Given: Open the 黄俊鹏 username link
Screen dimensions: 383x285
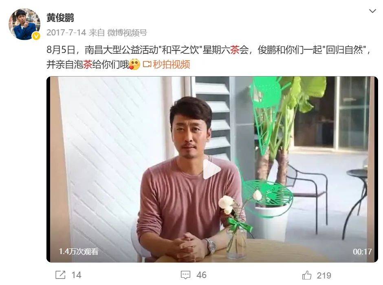Looking at the screenshot, I should click(x=60, y=18).
